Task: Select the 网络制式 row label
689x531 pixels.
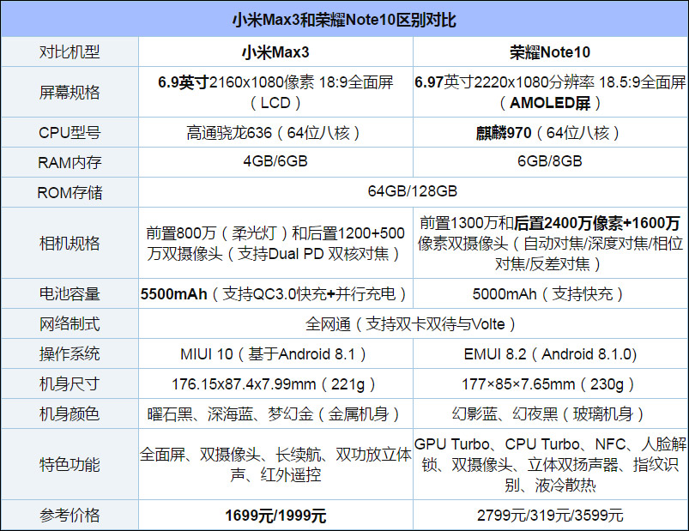Action: [x=70, y=324]
